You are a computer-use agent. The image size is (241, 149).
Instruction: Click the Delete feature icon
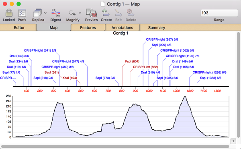(x=131, y=13)
